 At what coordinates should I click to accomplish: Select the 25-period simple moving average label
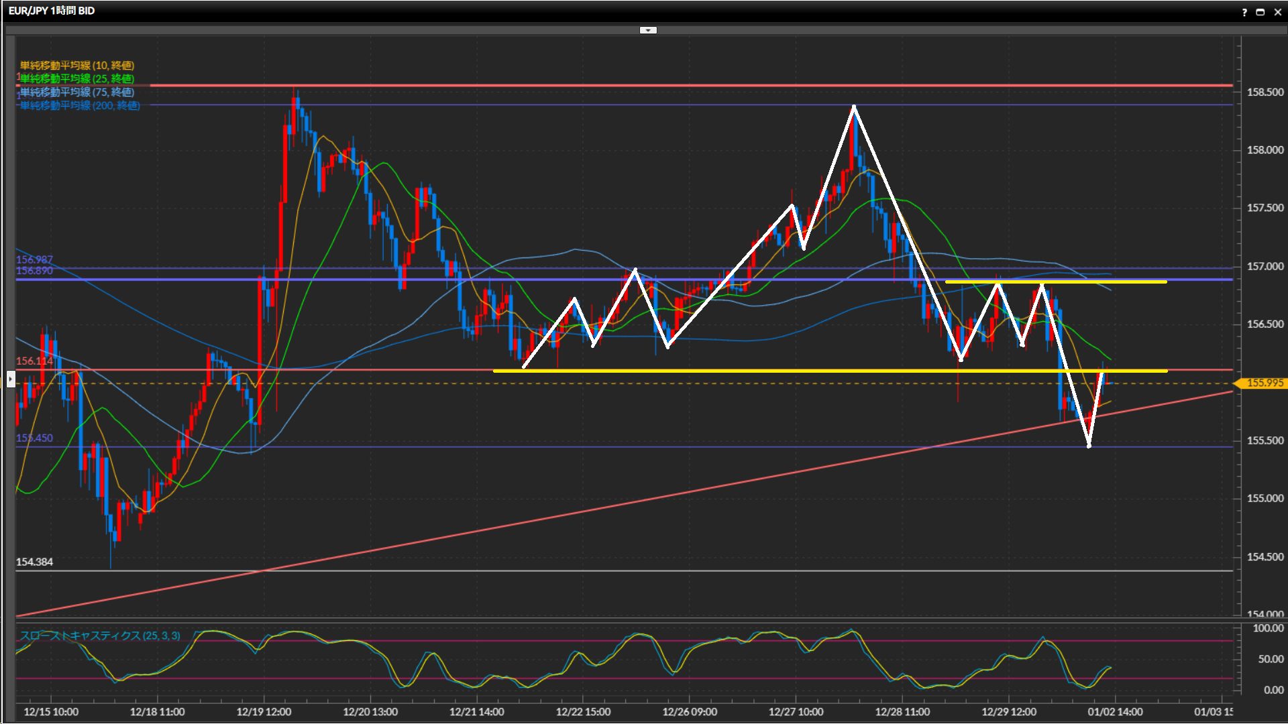coord(77,78)
